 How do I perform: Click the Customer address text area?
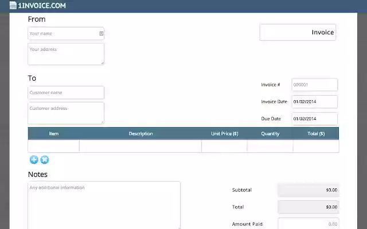click(66, 113)
